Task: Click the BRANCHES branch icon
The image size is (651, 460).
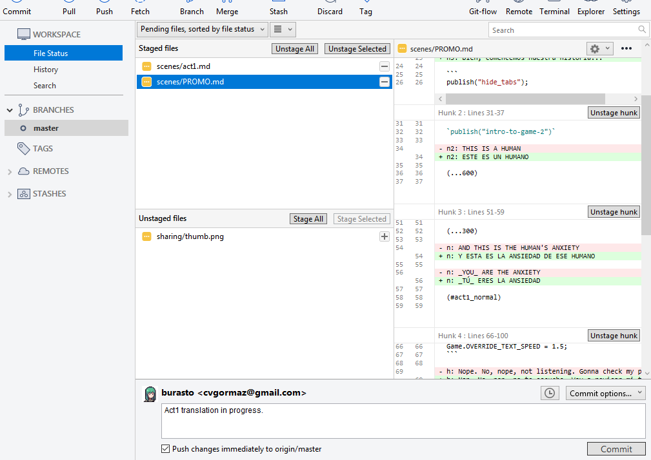Action: [x=23, y=110]
